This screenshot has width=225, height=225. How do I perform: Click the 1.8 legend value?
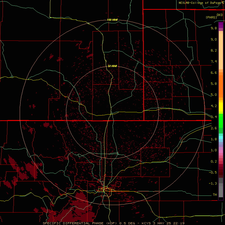pyautogui.click(x=214, y=139)
